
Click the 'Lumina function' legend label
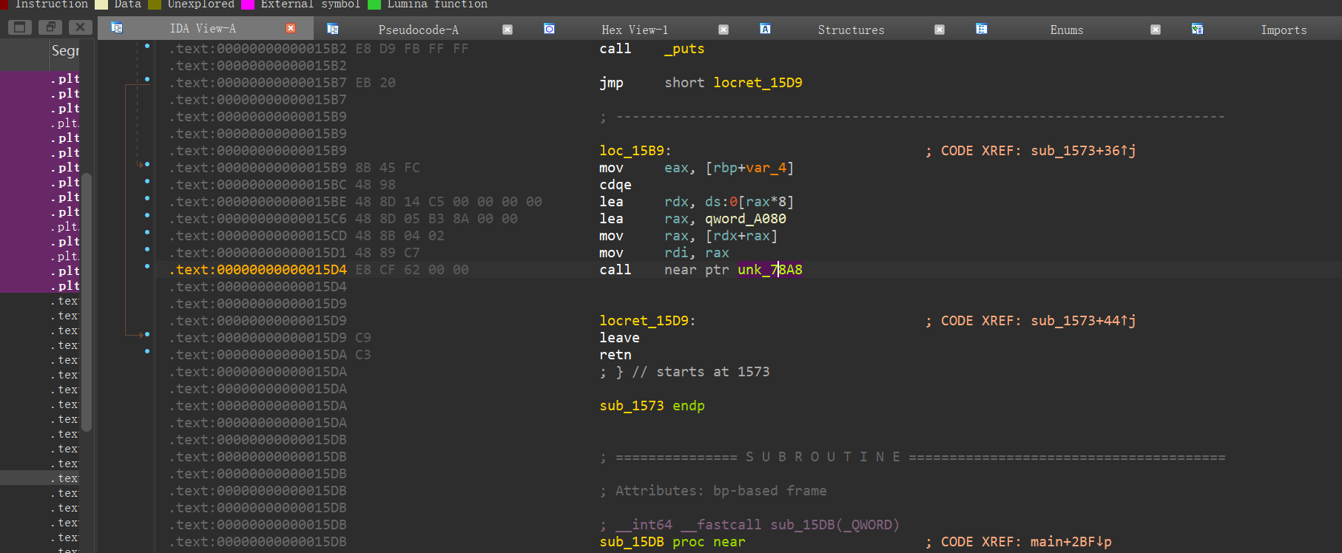click(437, 4)
